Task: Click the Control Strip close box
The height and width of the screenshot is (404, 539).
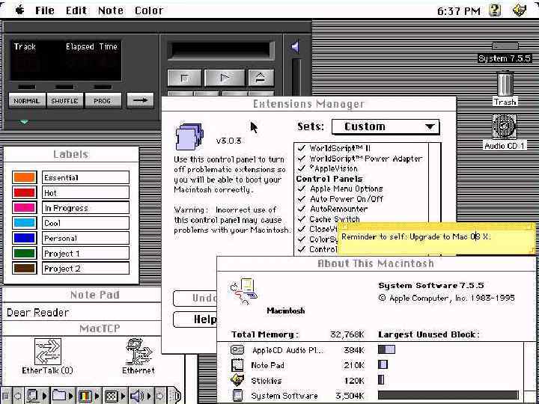Action: click(6, 396)
